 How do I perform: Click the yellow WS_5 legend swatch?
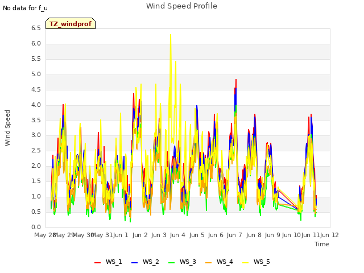pos(245,263)
